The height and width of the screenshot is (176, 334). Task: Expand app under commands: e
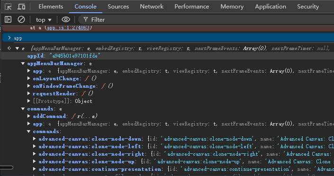click(29, 124)
